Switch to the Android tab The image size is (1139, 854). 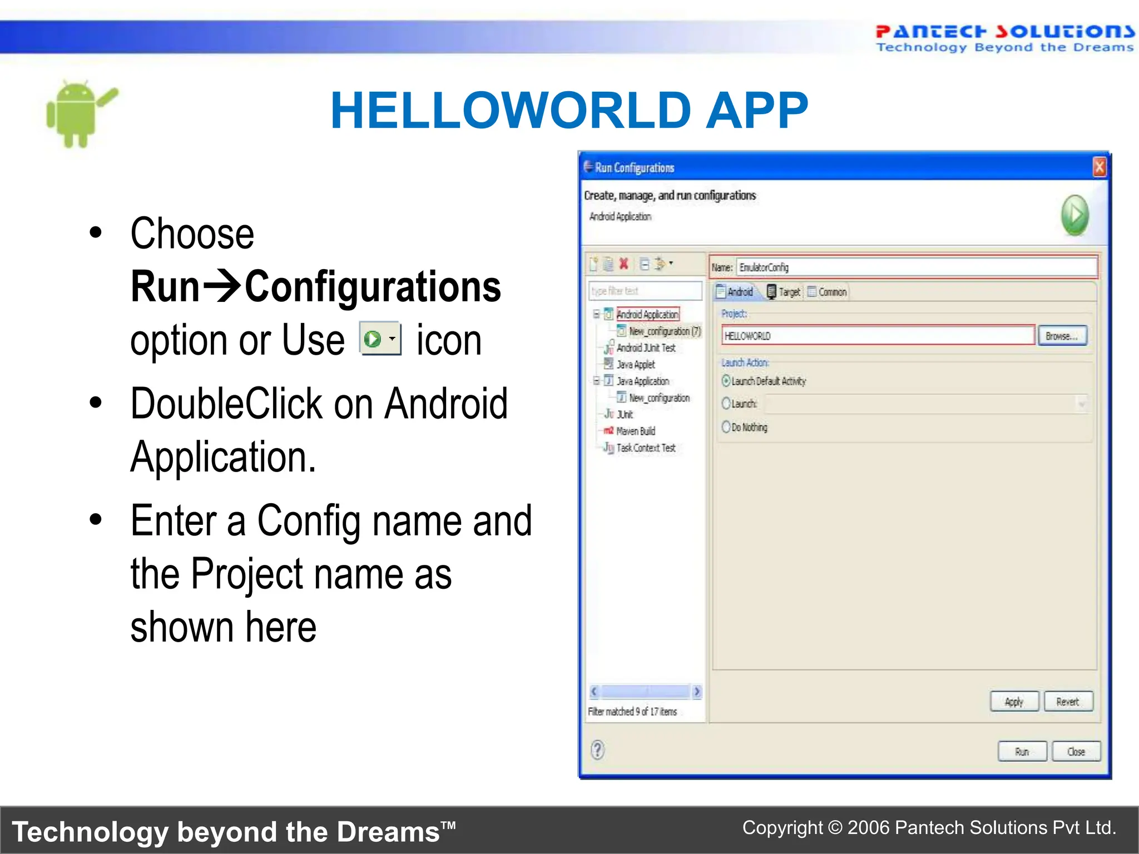coord(735,291)
